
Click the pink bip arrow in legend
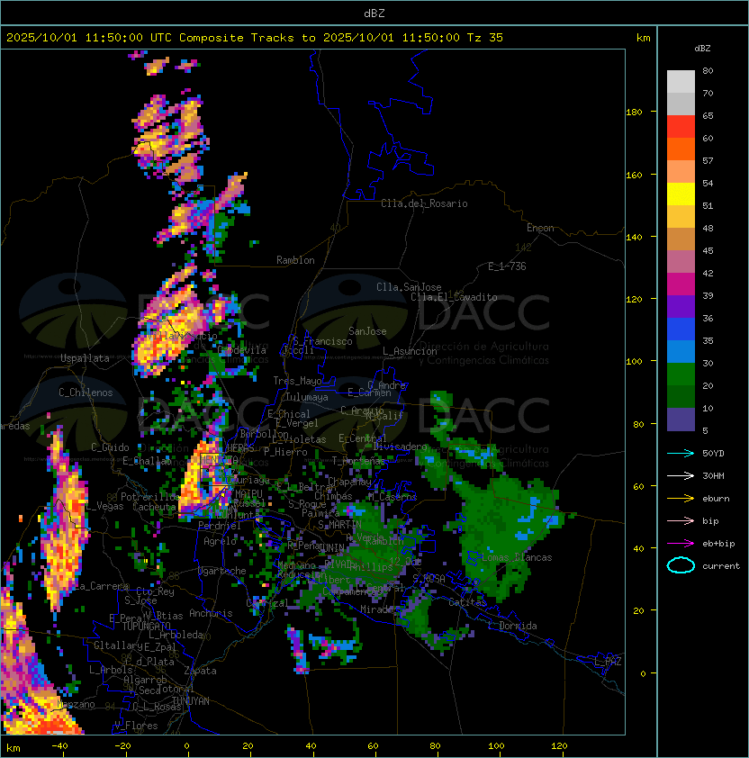[x=681, y=520]
